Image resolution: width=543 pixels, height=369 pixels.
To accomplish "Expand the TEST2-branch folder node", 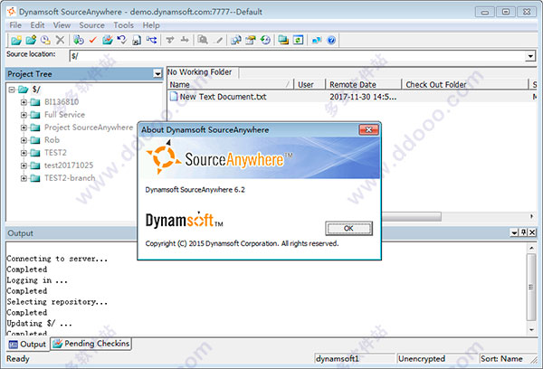I will click(x=24, y=178).
